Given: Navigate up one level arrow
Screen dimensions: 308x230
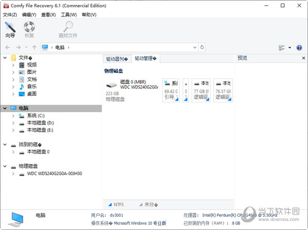Looking at the screenshot, I should (x=34, y=48).
